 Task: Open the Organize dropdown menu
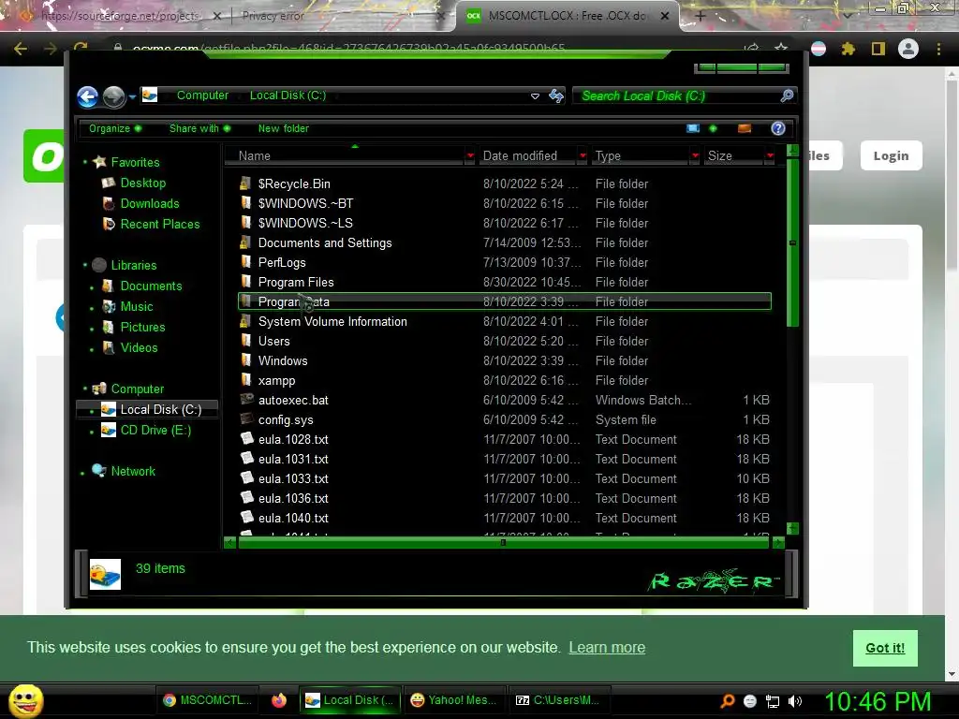tap(115, 128)
